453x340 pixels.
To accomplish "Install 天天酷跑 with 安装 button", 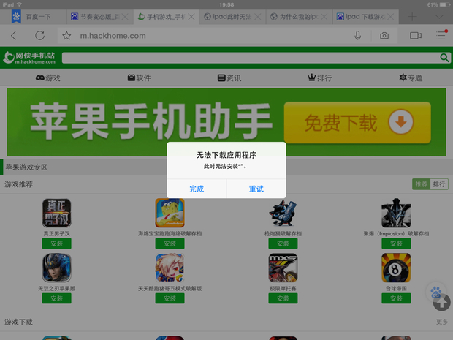I will (x=170, y=298).
